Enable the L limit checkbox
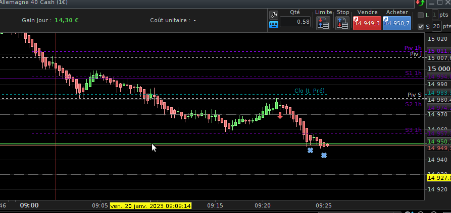Viewport: 451px width, 213px height. point(421,15)
